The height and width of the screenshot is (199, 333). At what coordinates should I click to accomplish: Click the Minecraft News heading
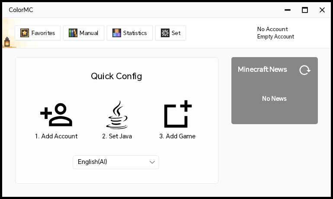(x=262, y=70)
